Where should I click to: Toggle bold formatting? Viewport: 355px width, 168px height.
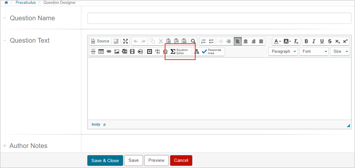pyautogui.click(x=306, y=41)
